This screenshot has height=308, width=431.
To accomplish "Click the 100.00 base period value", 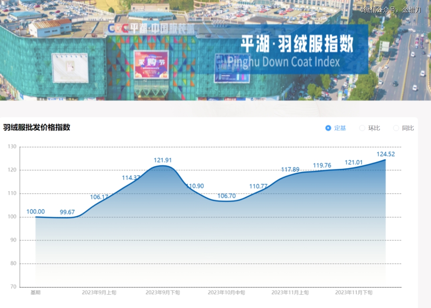I will click(x=36, y=212).
